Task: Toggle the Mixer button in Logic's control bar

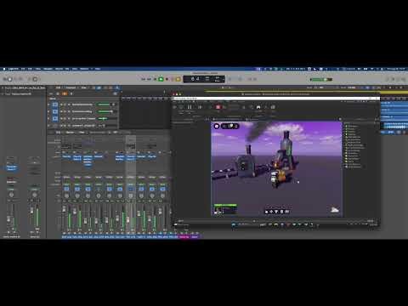Action: pyautogui.click(x=35, y=79)
